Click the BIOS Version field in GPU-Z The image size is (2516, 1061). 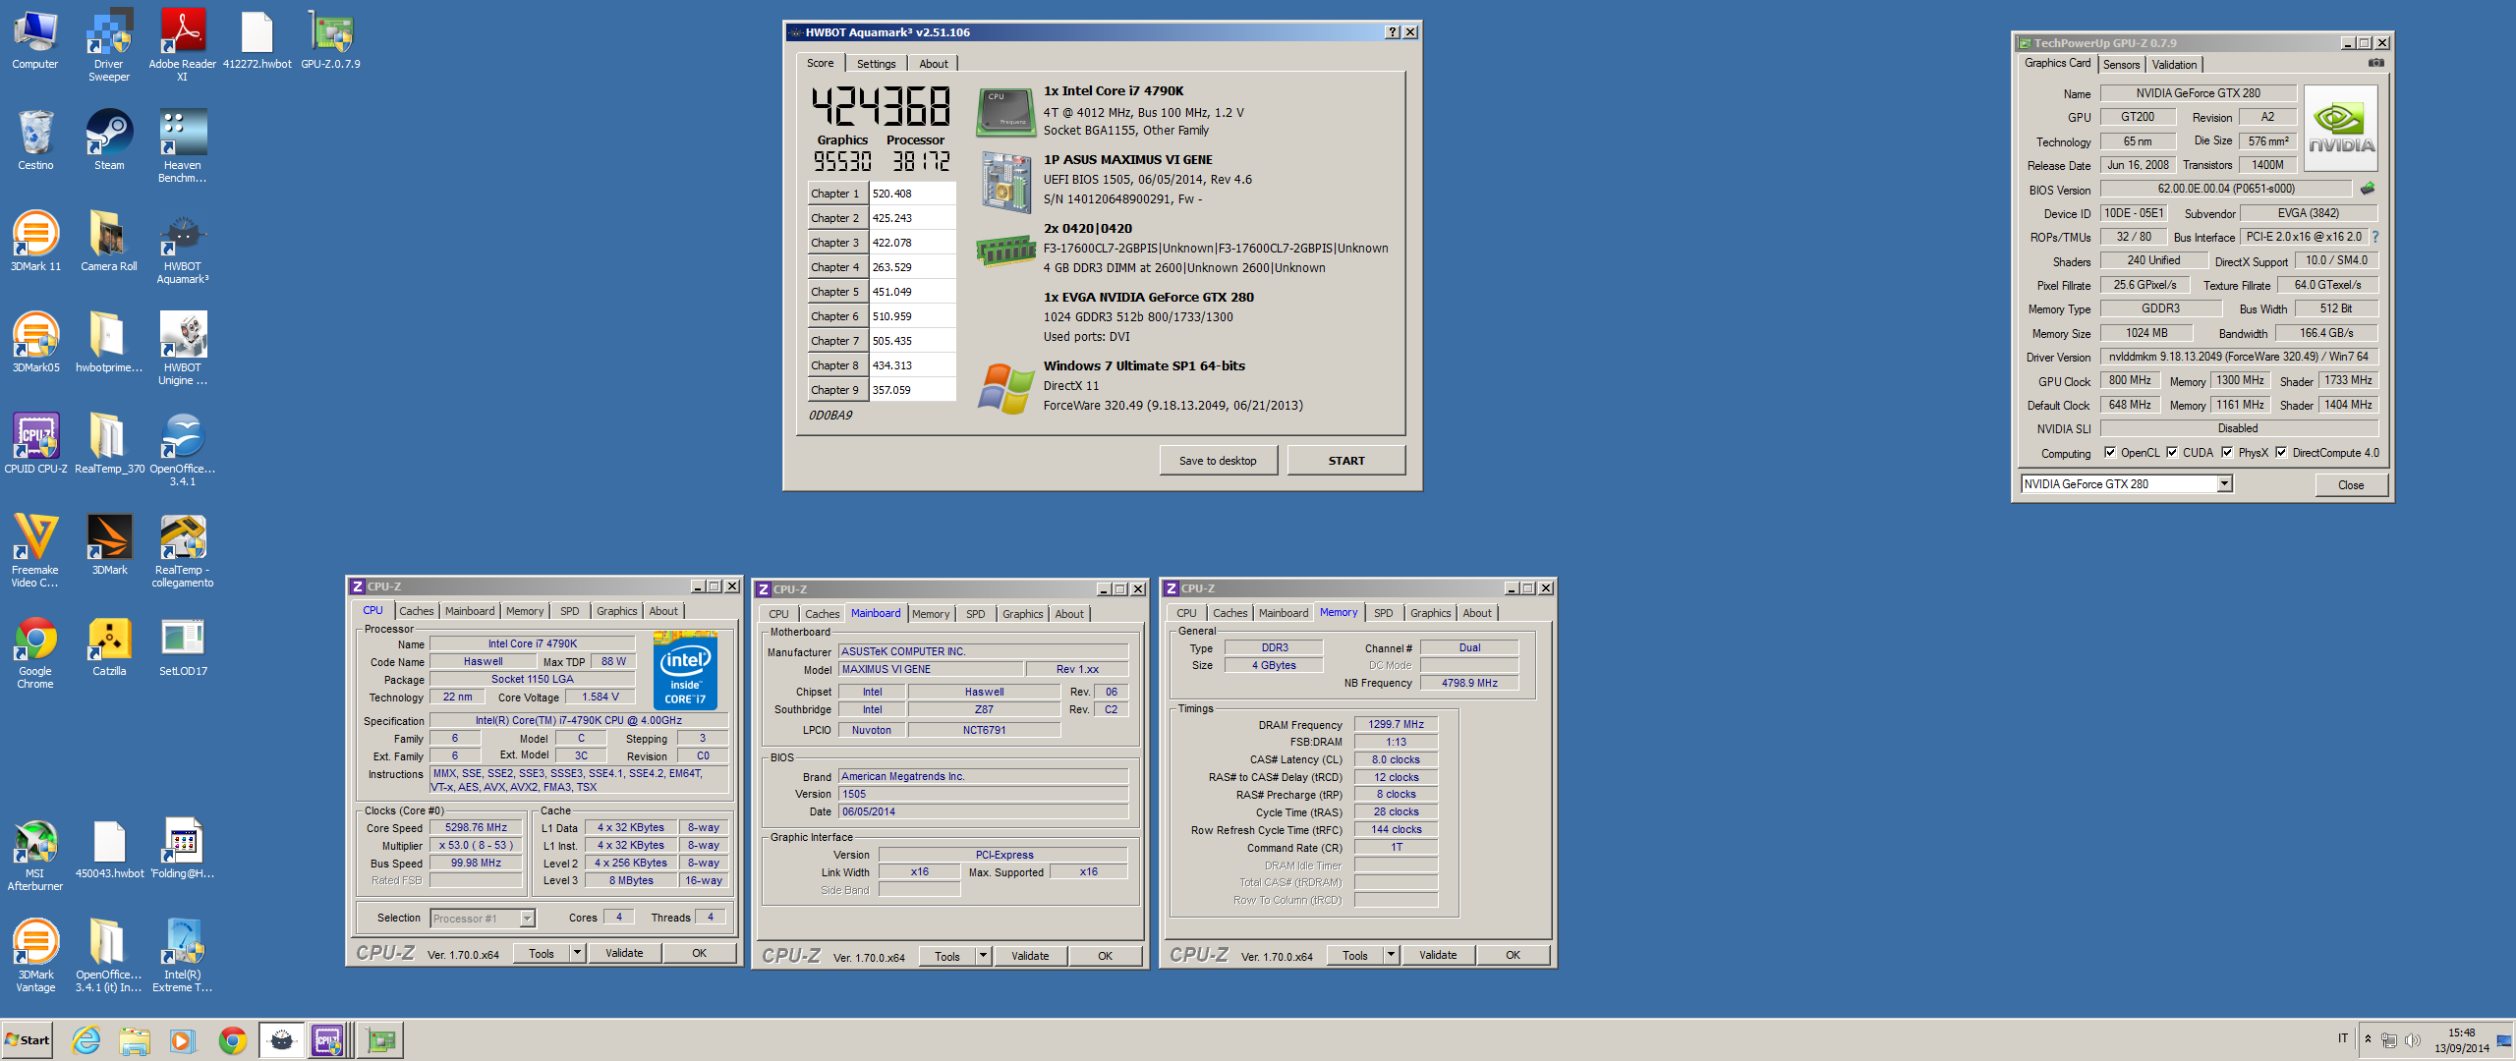click(x=2225, y=189)
